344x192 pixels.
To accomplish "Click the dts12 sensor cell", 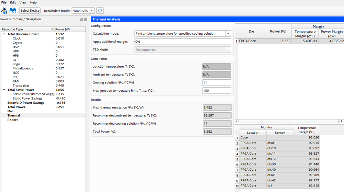I will click(x=280, y=159).
